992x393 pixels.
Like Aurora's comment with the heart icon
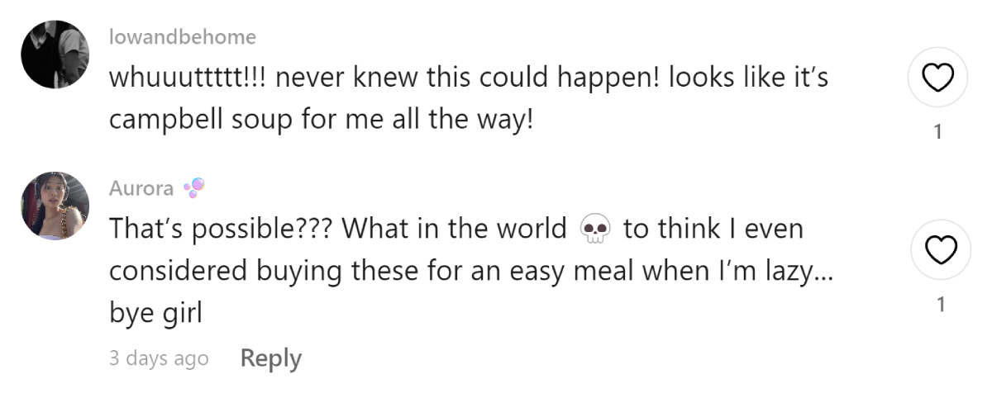(937, 249)
